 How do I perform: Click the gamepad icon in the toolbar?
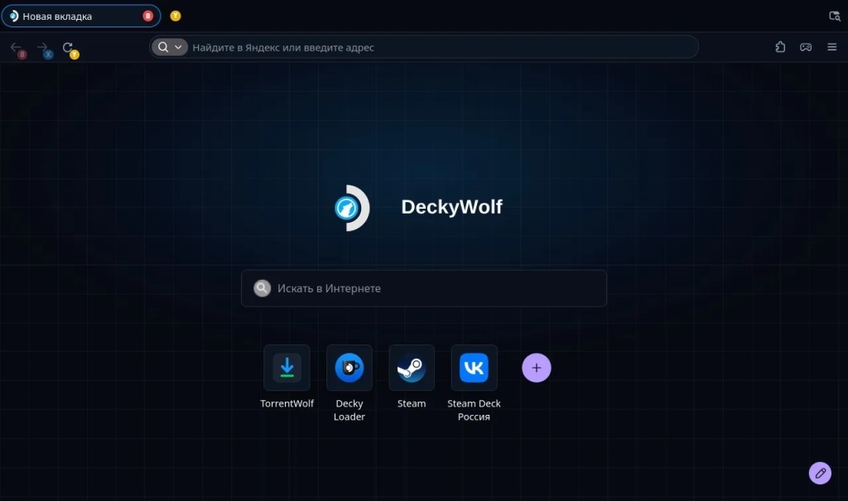tap(806, 47)
